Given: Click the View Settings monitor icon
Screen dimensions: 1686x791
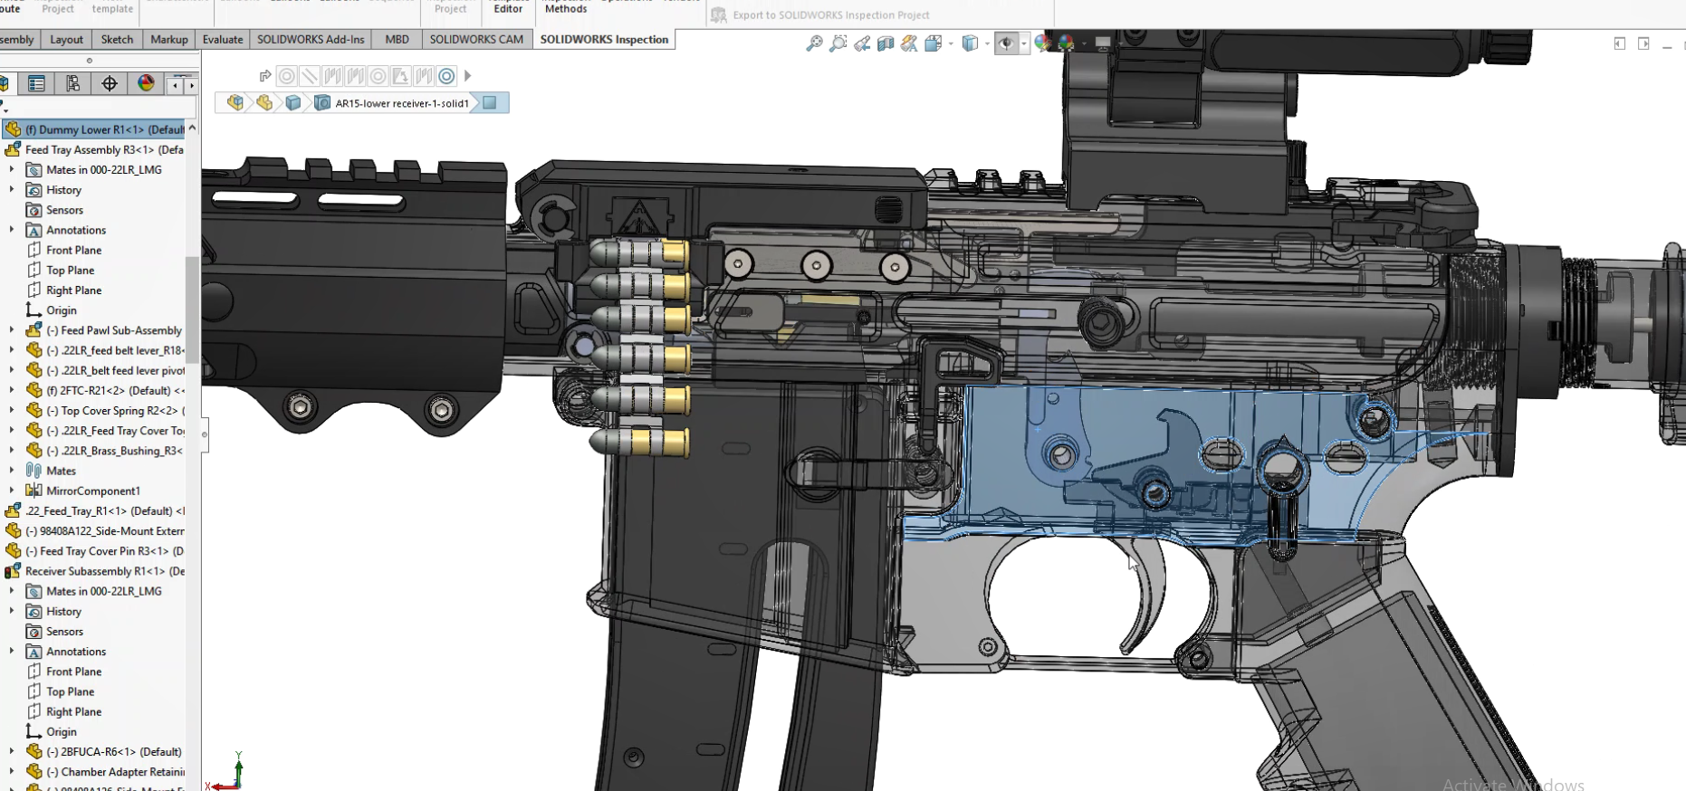Looking at the screenshot, I should tap(1102, 43).
